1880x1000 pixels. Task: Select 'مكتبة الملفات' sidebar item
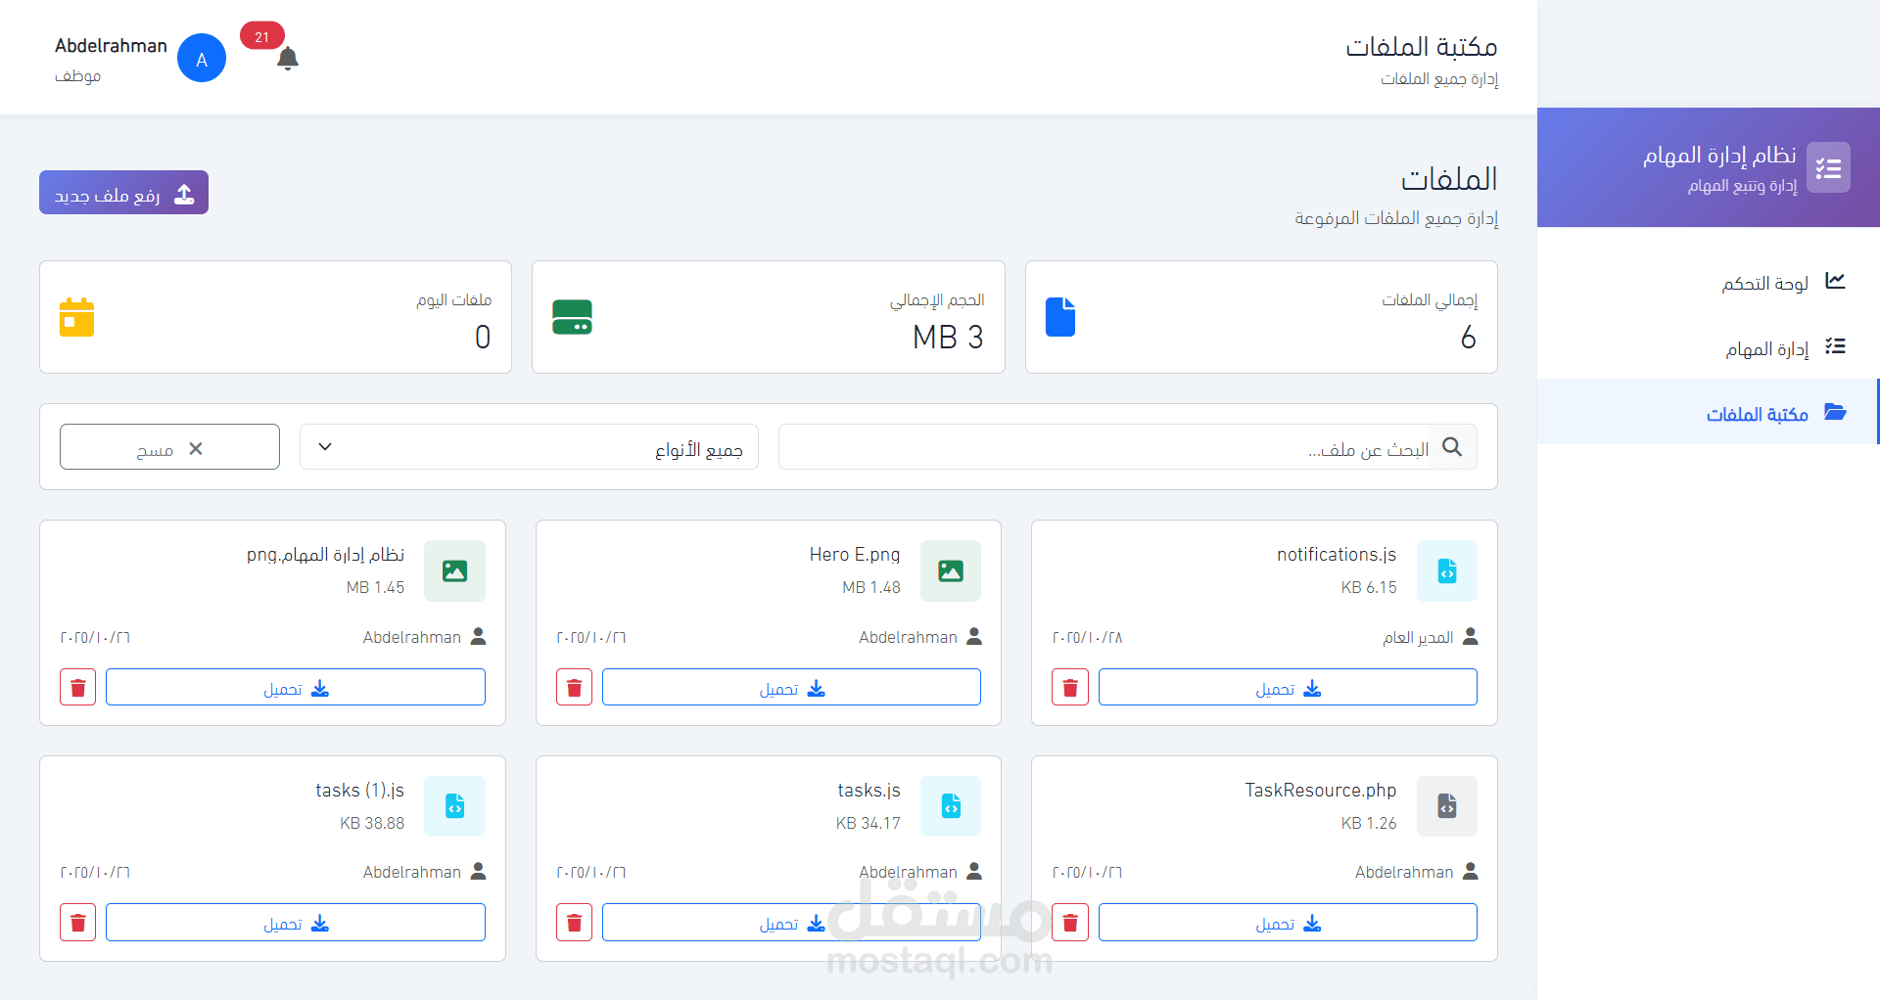pyautogui.click(x=1758, y=414)
